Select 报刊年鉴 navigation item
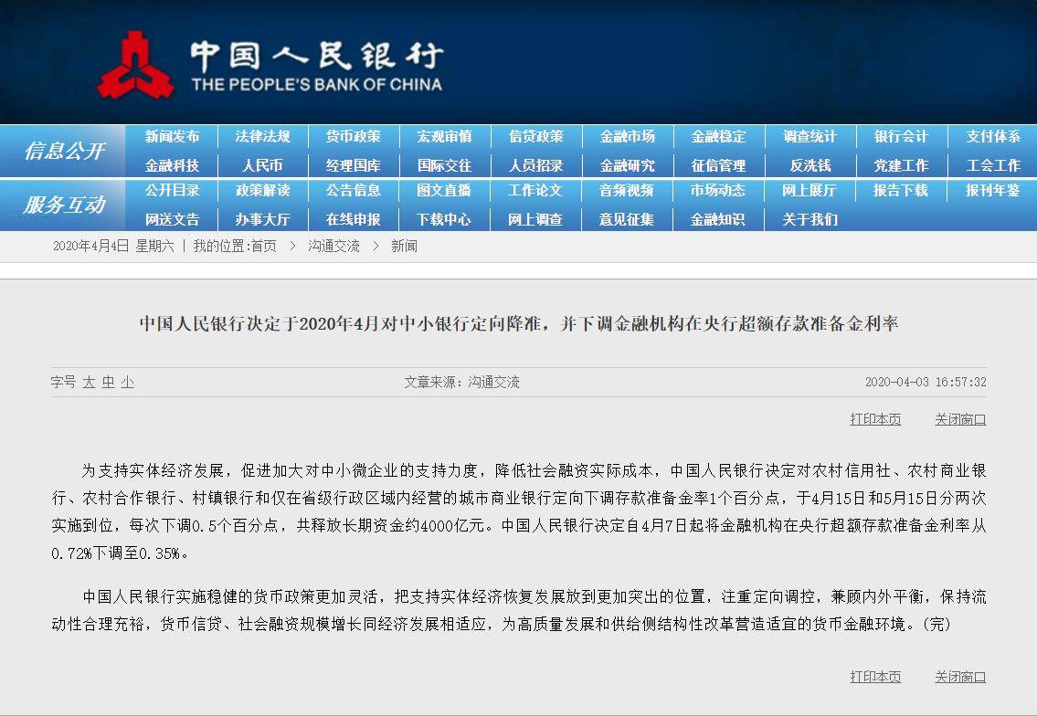Screen dimensions: 1037x716 [992, 190]
